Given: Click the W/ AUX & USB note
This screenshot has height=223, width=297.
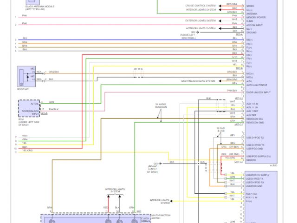Looking at the screenshot, I should coord(221,130).
